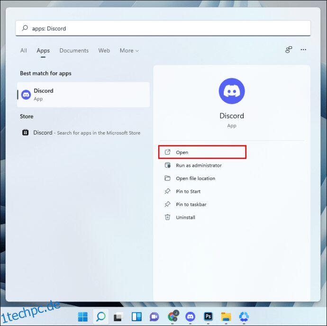Click the taskbar Search icon

(101, 317)
